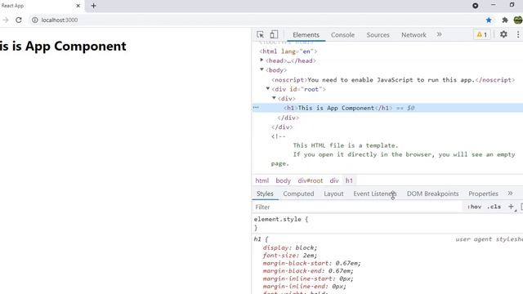Image resolution: width=523 pixels, height=294 pixels.
Task: Collapse the inner div node
Action: pos(274,98)
